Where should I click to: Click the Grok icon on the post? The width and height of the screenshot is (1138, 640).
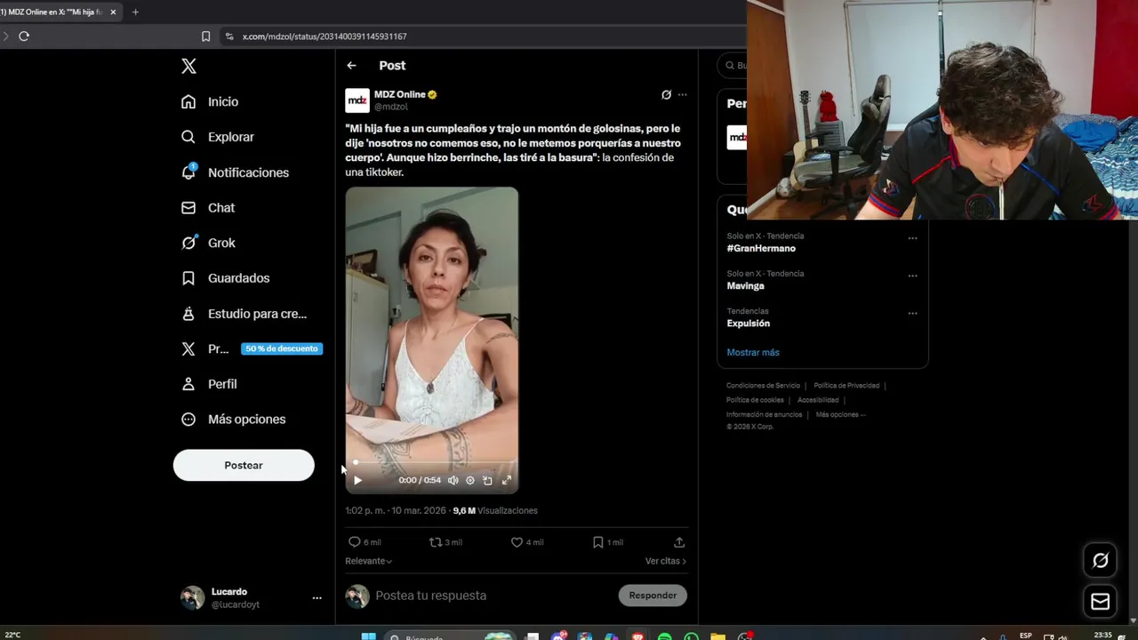click(x=666, y=94)
